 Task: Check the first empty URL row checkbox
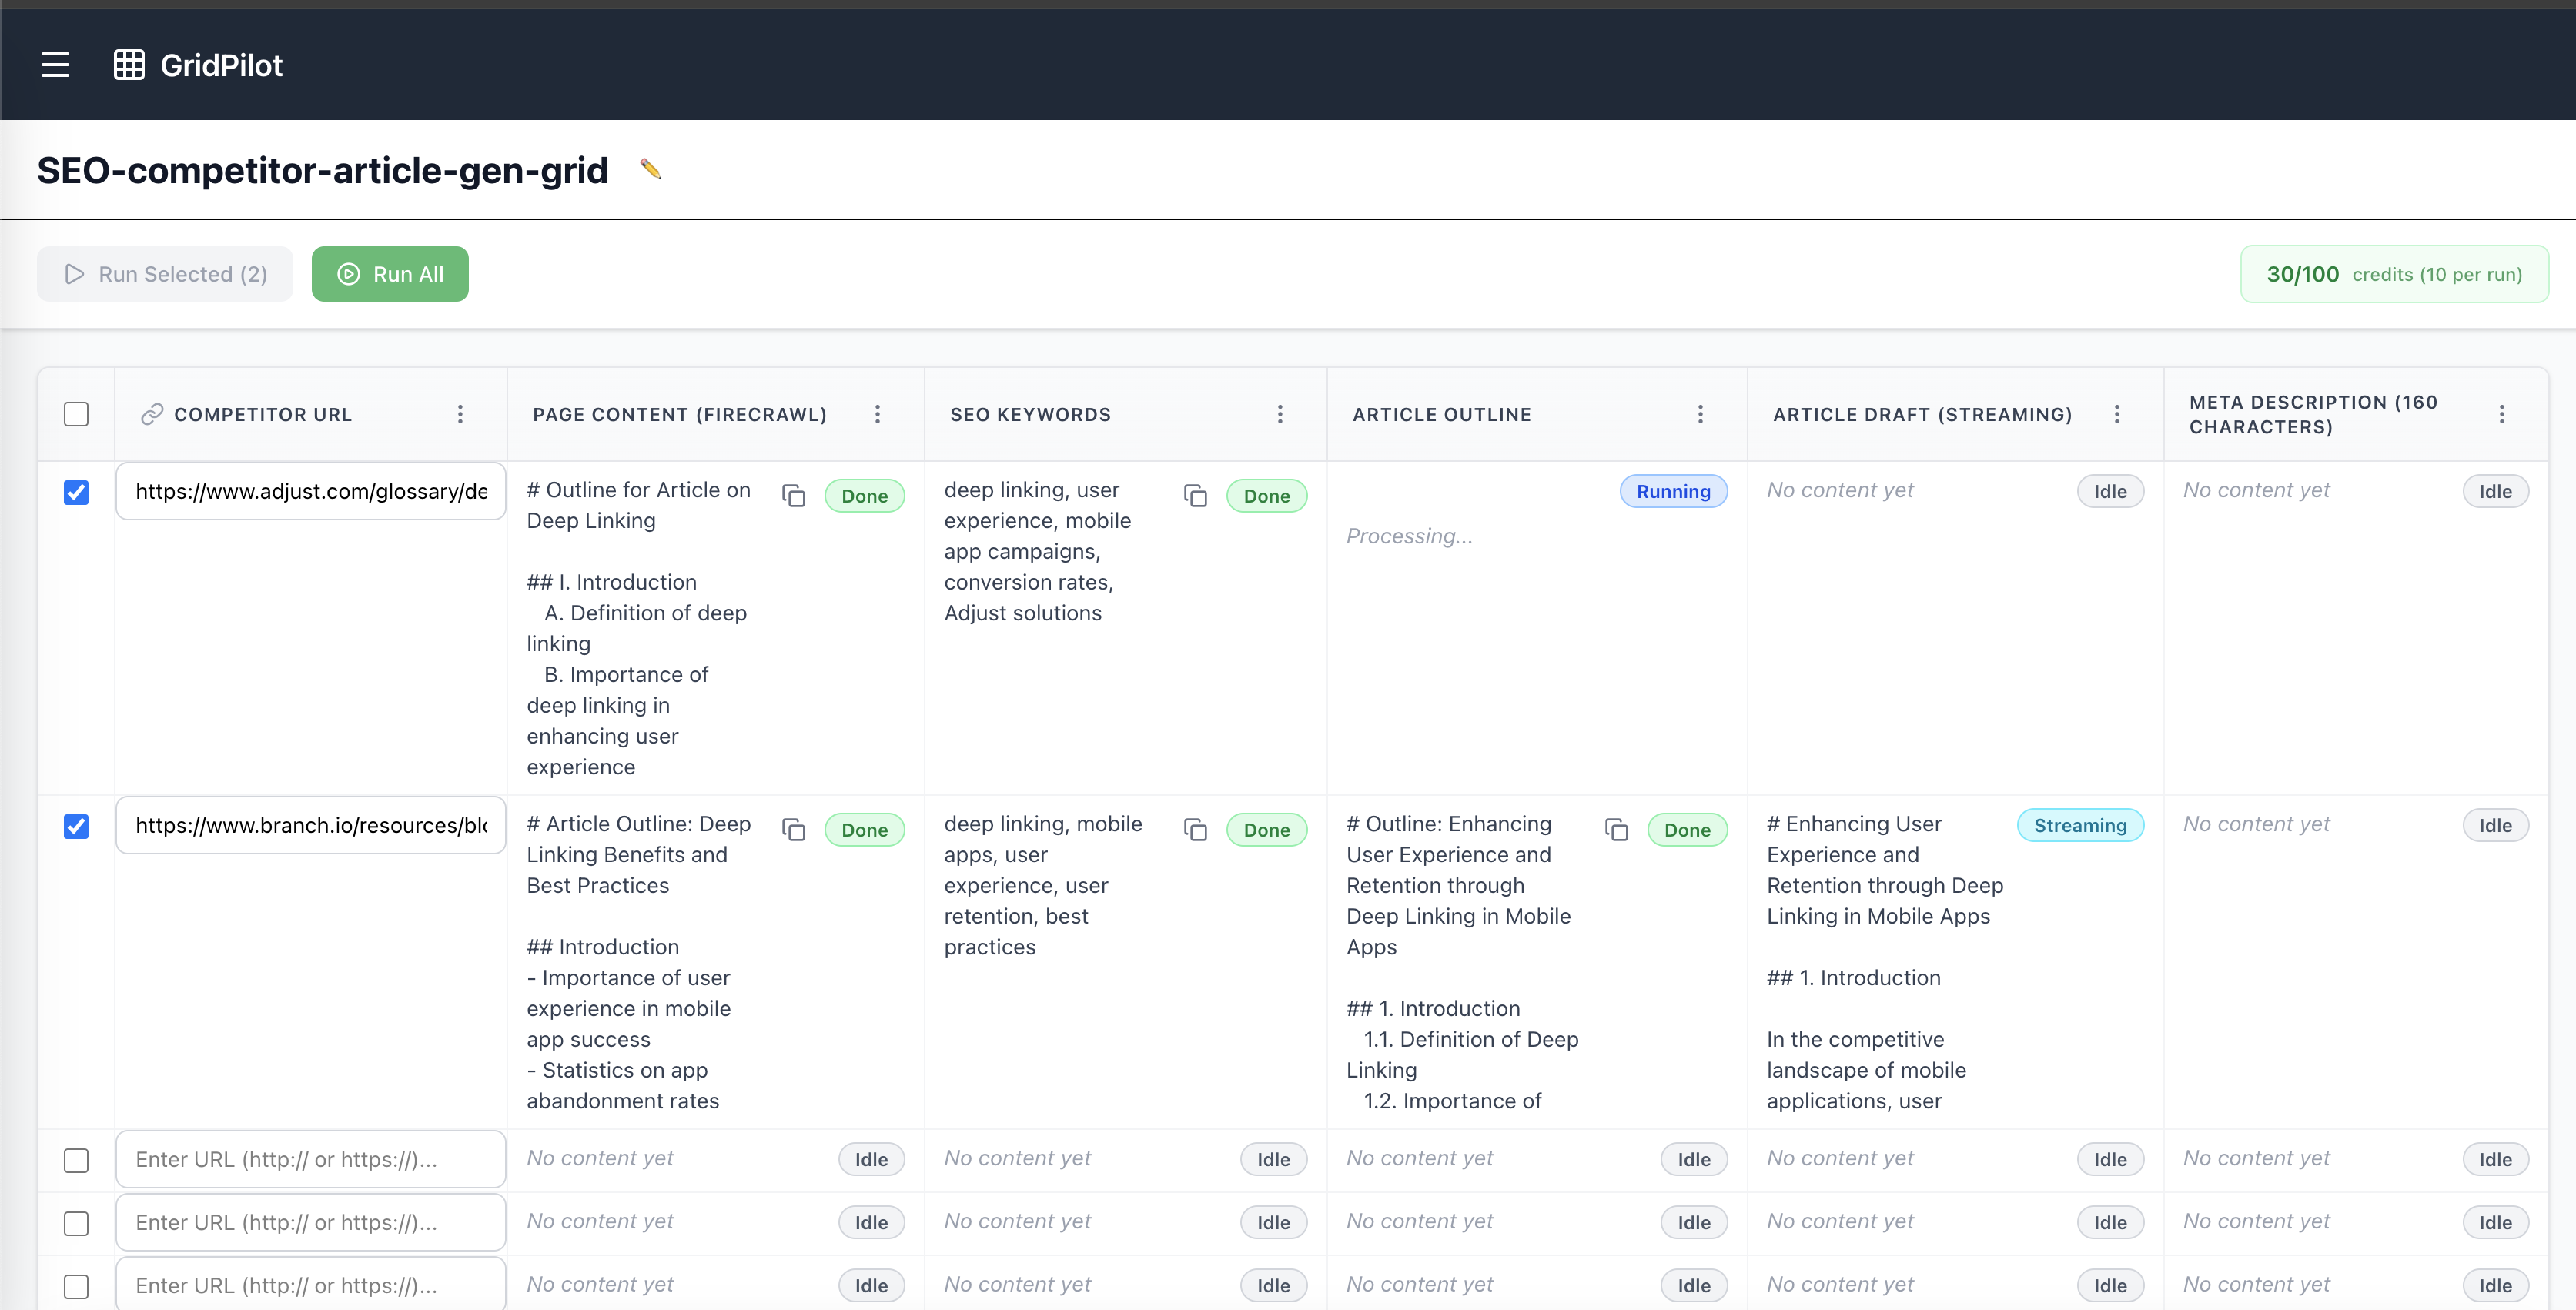[76, 1160]
